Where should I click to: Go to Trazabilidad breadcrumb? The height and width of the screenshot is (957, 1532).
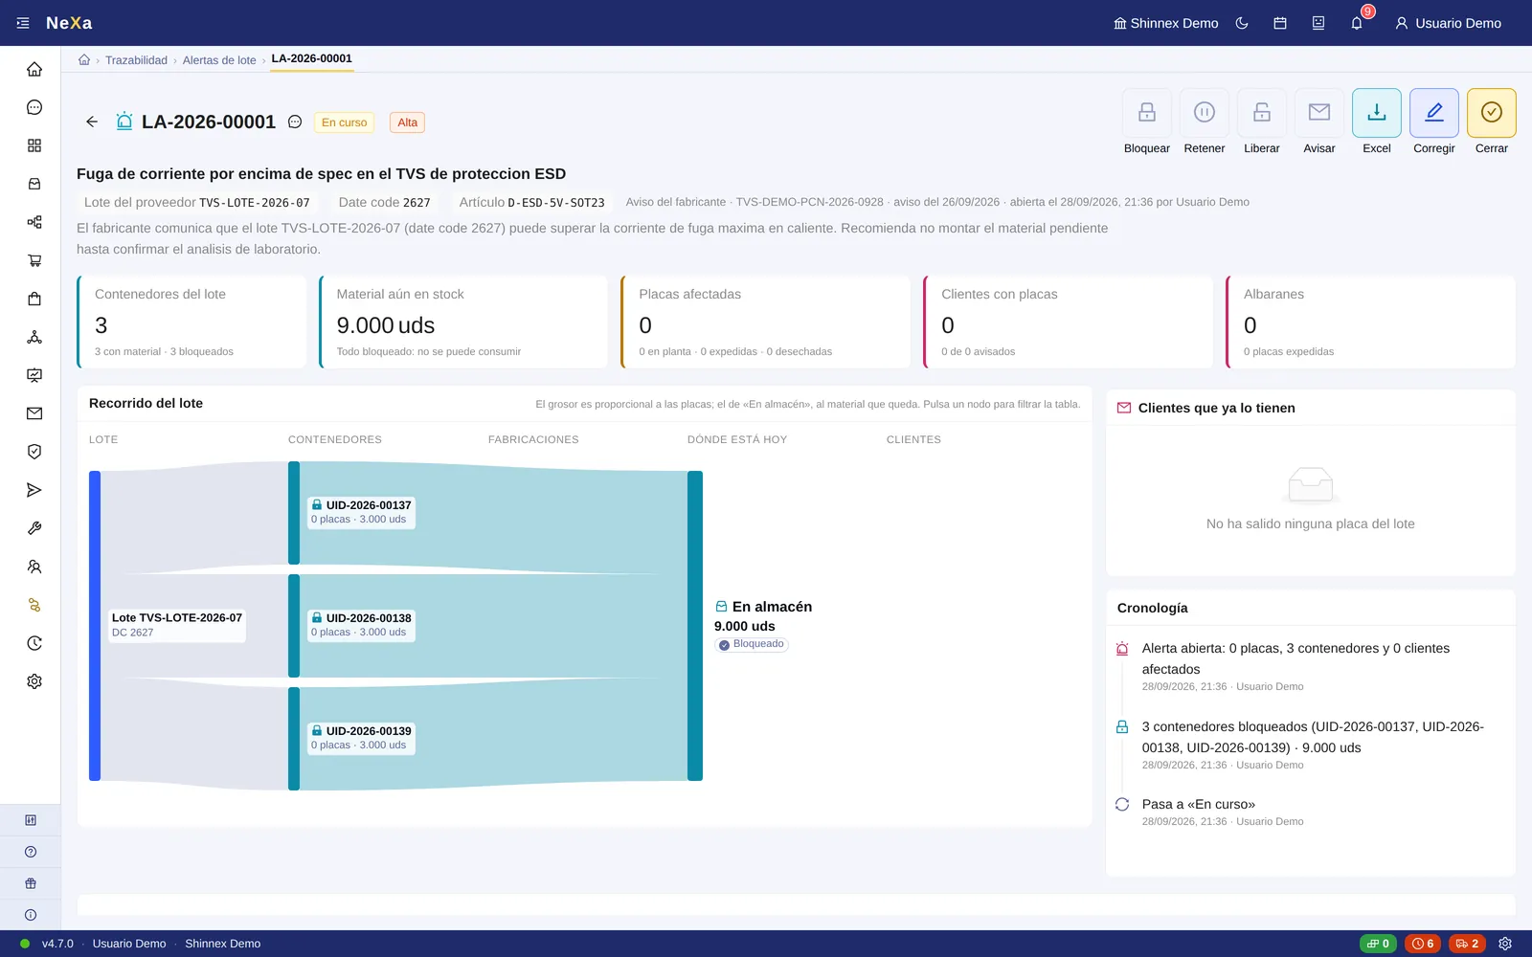click(x=136, y=59)
